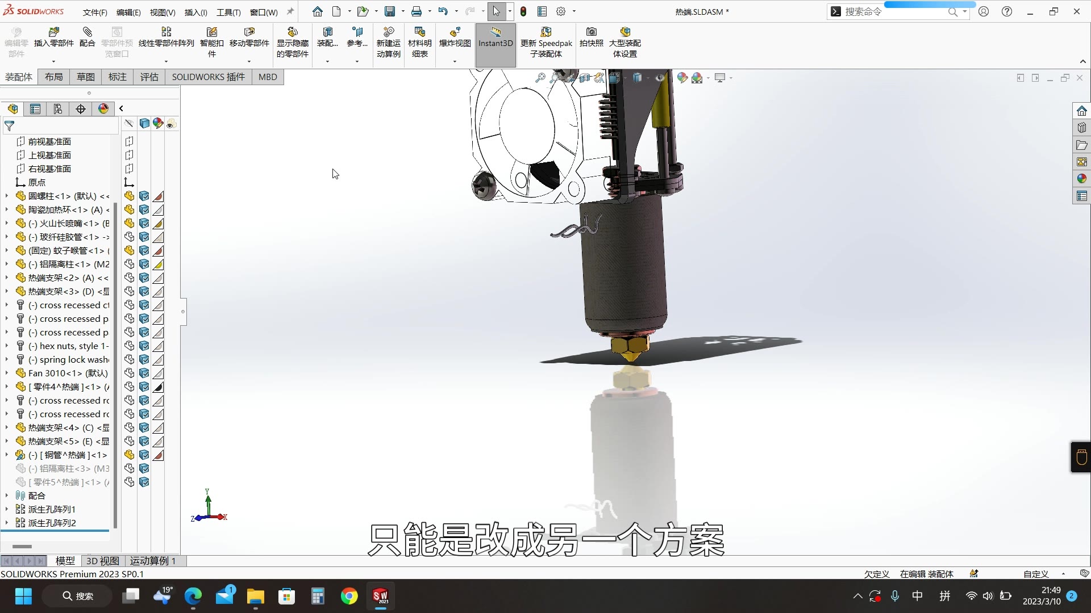
Task: Click the Save icon in the top toolbar
Action: pos(390,11)
